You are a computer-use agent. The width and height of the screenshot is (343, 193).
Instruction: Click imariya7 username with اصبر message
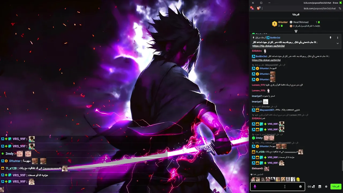[x=257, y=96]
